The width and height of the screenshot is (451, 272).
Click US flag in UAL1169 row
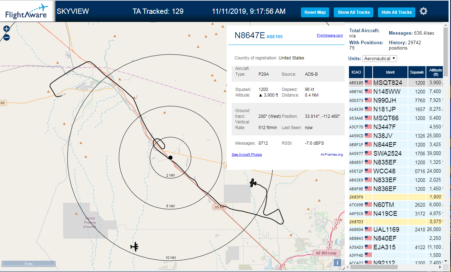368,230
